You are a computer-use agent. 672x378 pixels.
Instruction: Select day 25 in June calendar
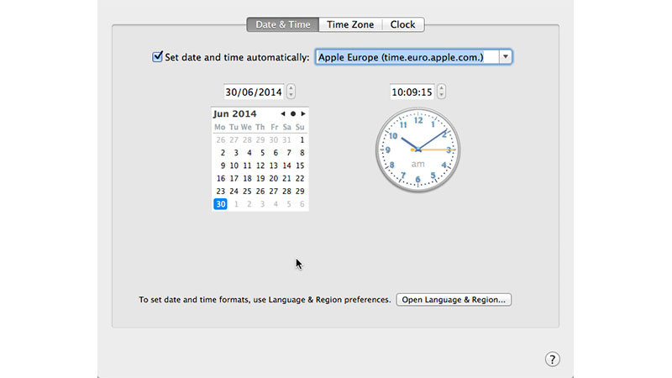pyautogui.click(x=248, y=191)
